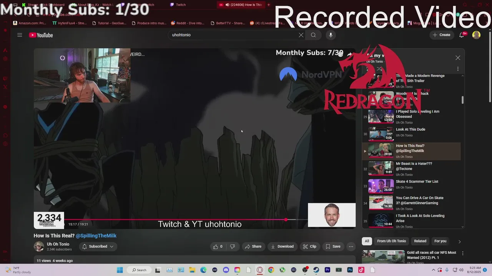Image resolution: width=492 pixels, height=276 pixels.
Task: Toggle playlist shuffle
Action: 379,69
